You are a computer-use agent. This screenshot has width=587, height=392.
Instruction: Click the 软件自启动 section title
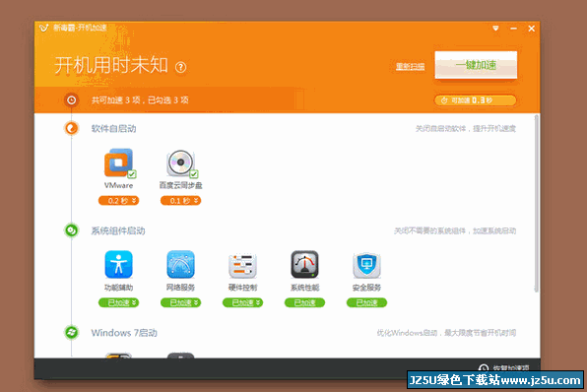click(113, 128)
